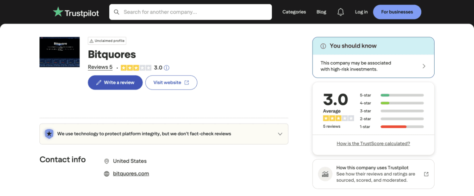Click the info icon beside 3.0 rating
The height and width of the screenshot is (196, 474).
(x=167, y=68)
